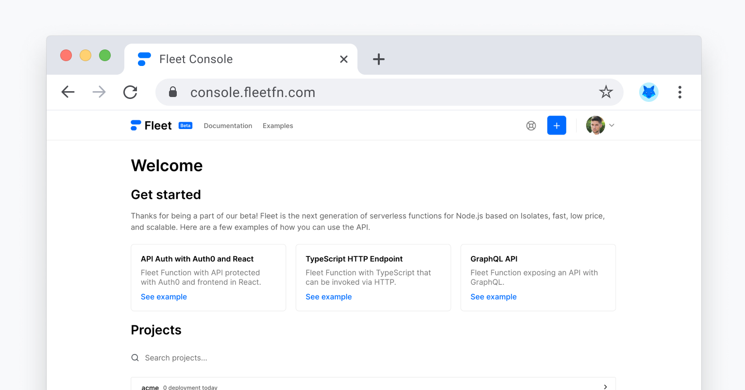Open the Documentation nav item
This screenshot has height=390, width=745.
pos(228,126)
